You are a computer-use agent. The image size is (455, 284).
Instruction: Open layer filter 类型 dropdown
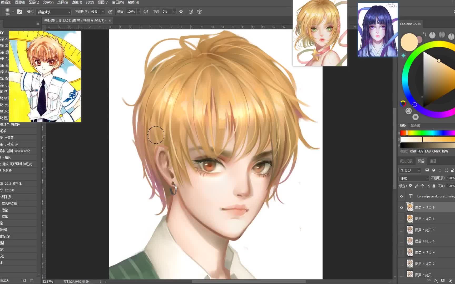(410, 170)
